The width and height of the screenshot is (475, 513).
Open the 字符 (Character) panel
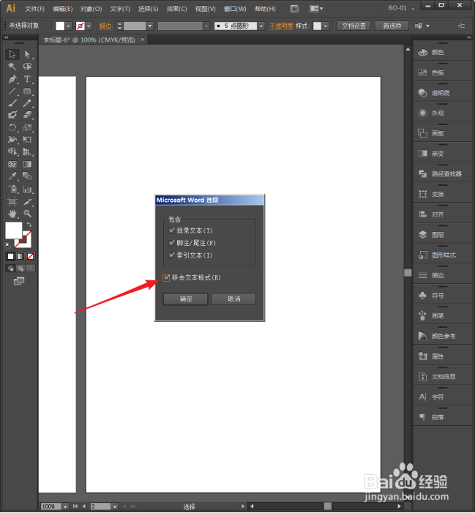tap(443, 397)
